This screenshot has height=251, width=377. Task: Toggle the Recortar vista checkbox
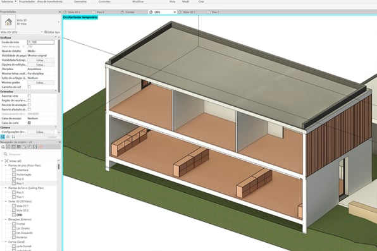(x=29, y=95)
